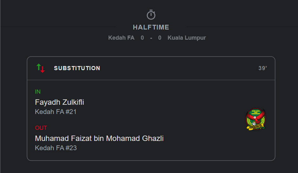The height and width of the screenshot is (173, 298).
Task: Click the dash between the scores
Action: pos(151,38)
